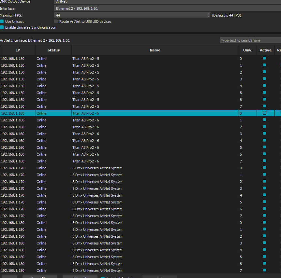Screen dimensions: 281x278
Task: Toggle Active for Titan A8 Pro2 - 6 universe 0
Action: click(264, 113)
